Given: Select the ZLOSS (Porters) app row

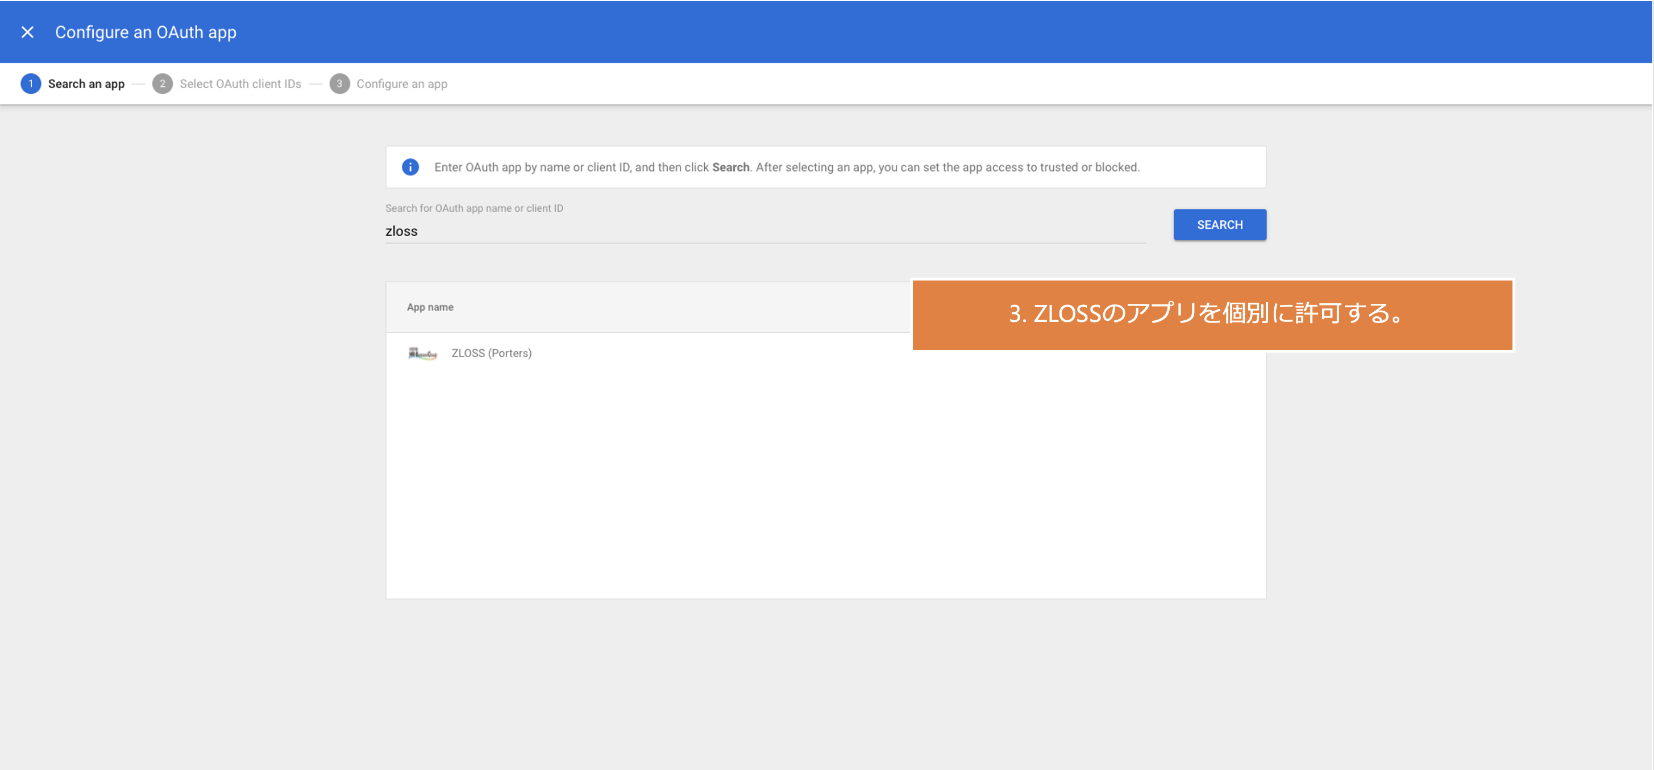Looking at the screenshot, I should [826, 354].
